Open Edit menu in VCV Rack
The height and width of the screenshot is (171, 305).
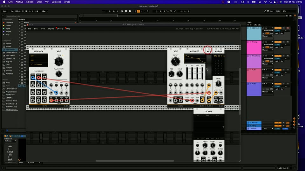(x=36, y=29)
